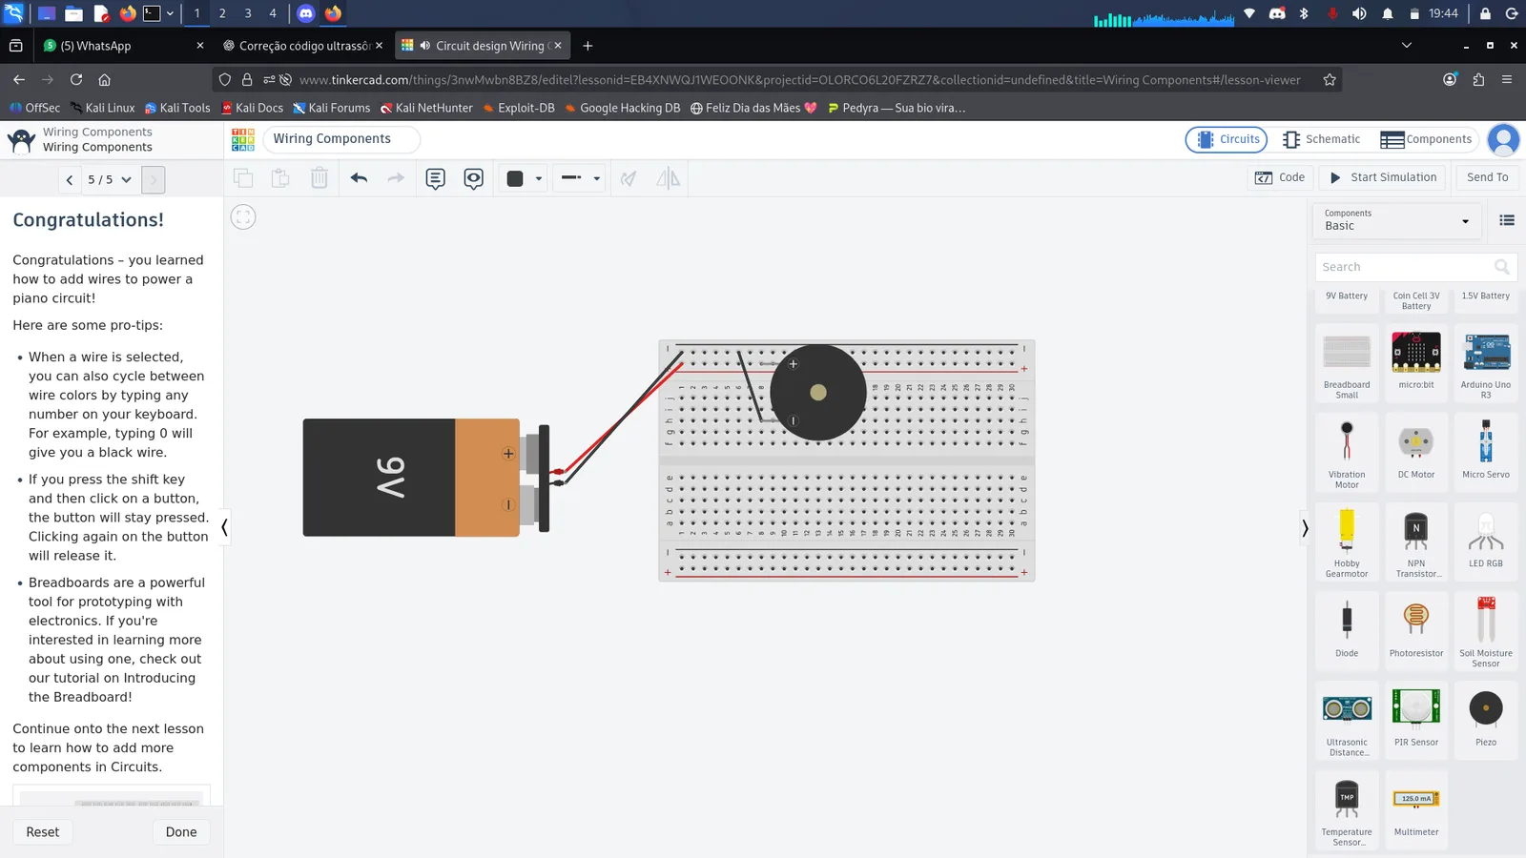Image resolution: width=1526 pixels, height=858 pixels.
Task: Select the Piezo component
Action: coord(1486,721)
